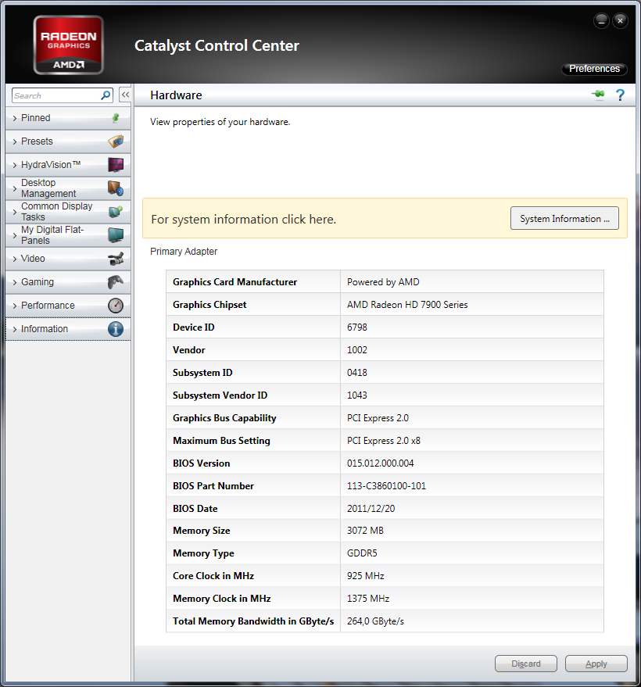Click the BIOS Version '015.012.000.004'
Viewport: 641px width, 687px height.
pos(381,463)
